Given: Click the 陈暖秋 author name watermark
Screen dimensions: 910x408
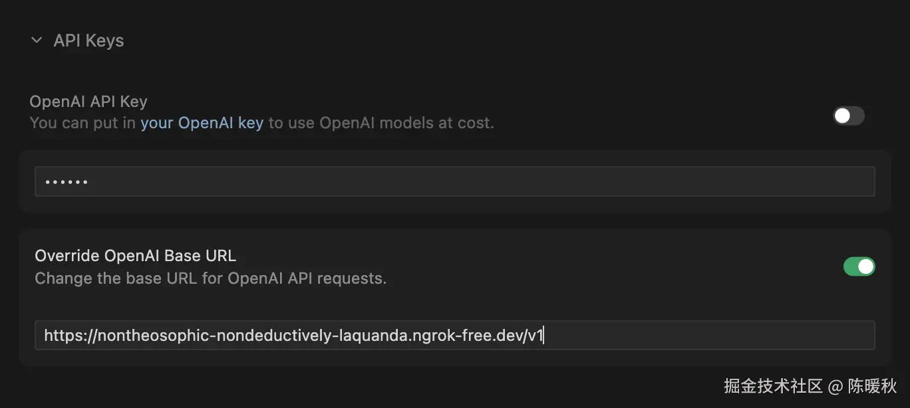Looking at the screenshot, I should click(x=872, y=386).
